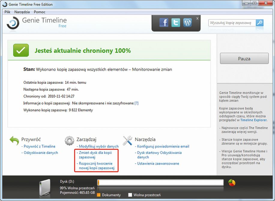Click Ostatnia kopia zapasowa 14 min. temu
Image resolution: width=275 pixels, height=201 pixels.
click(x=55, y=82)
